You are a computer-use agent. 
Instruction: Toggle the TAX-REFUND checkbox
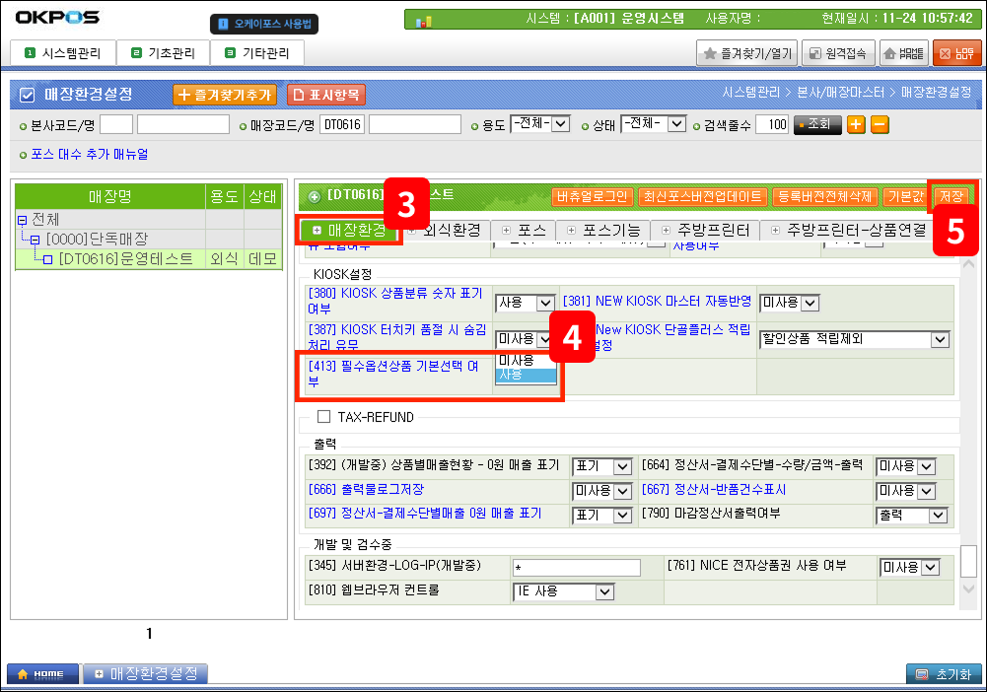[x=323, y=417]
